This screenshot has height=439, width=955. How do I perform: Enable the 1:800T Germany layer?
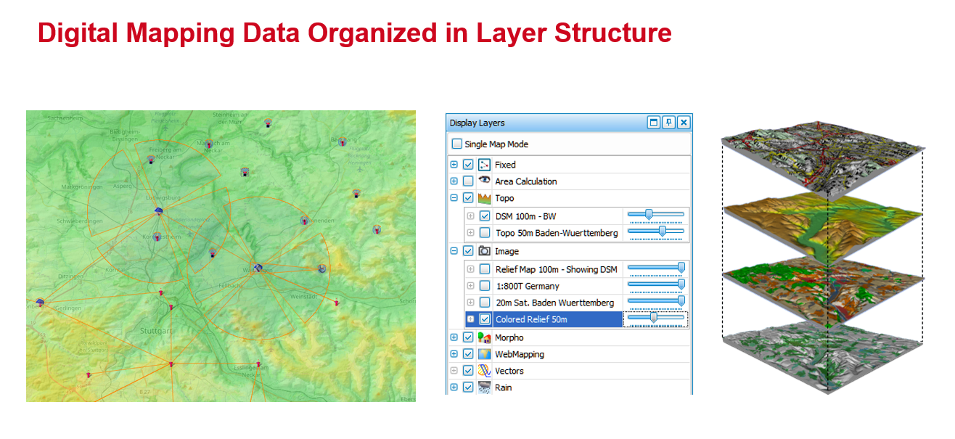[x=484, y=284]
